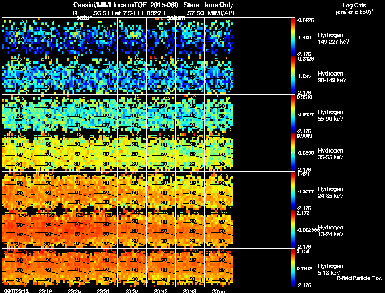This screenshot has height=293, width=385.
Task: Click the 23:55 time label
Action: [219, 291]
